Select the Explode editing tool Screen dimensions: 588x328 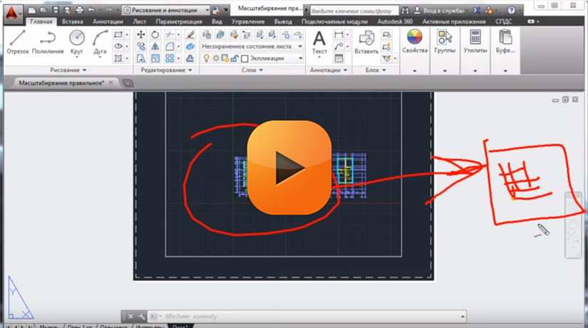coord(190,46)
